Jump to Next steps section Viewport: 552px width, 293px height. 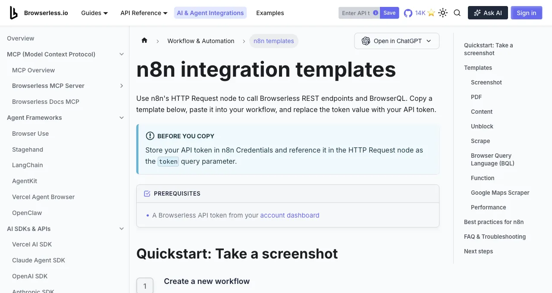pos(478,251)
